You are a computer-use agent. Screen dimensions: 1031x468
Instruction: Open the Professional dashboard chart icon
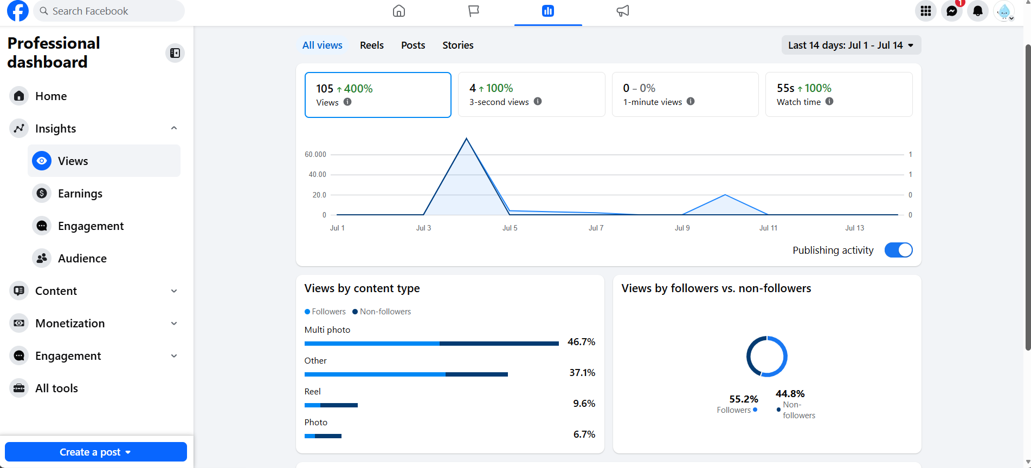tap(548, 11)
